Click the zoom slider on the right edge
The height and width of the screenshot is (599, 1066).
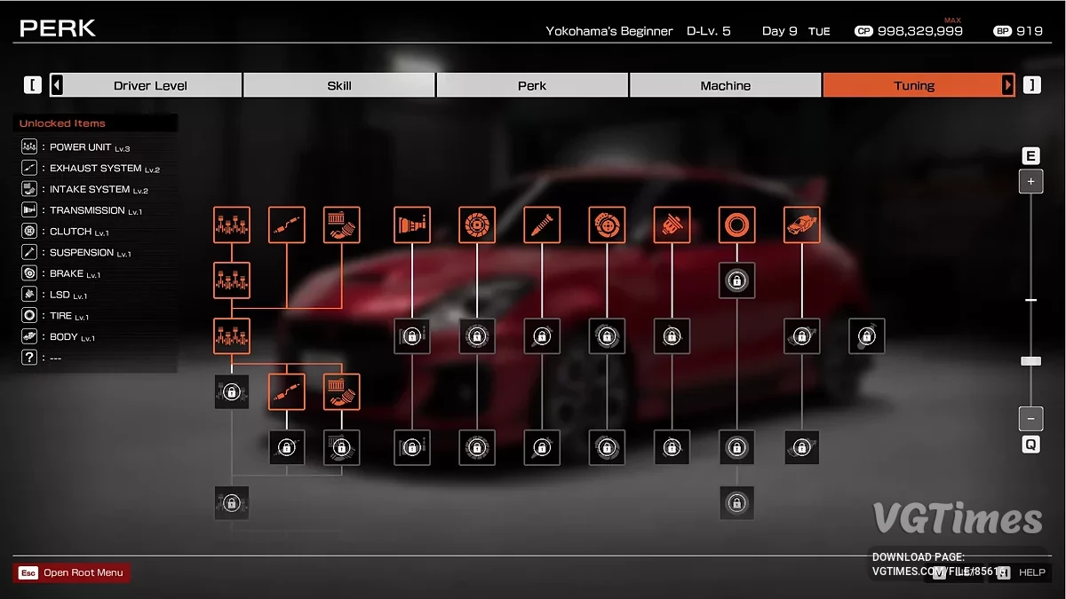(1030, 361)
